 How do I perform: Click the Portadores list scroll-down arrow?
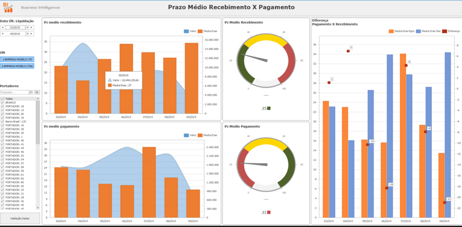(37, 208)
